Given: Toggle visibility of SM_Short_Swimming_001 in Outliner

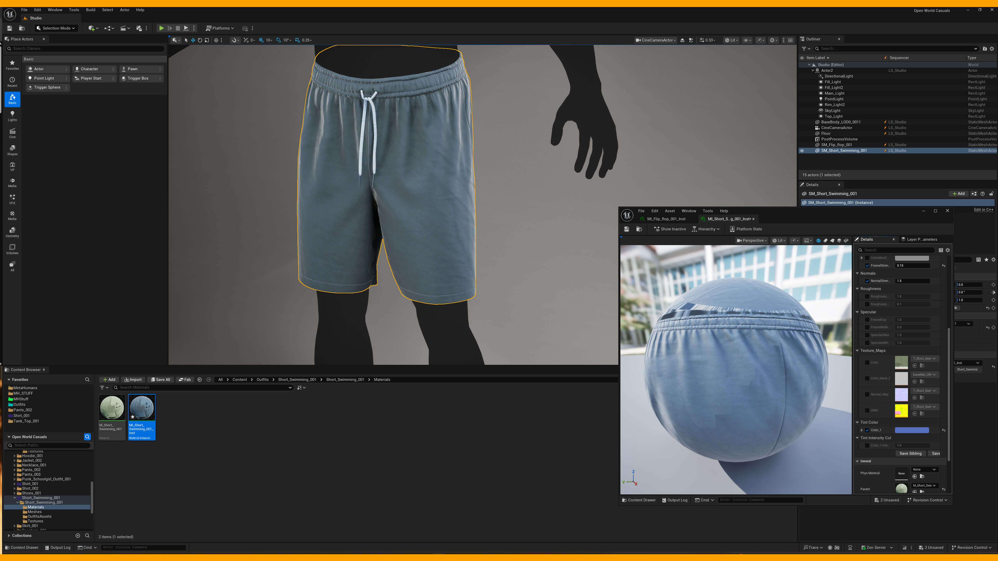Looking at the screenshot, I should tap(802, 151).
